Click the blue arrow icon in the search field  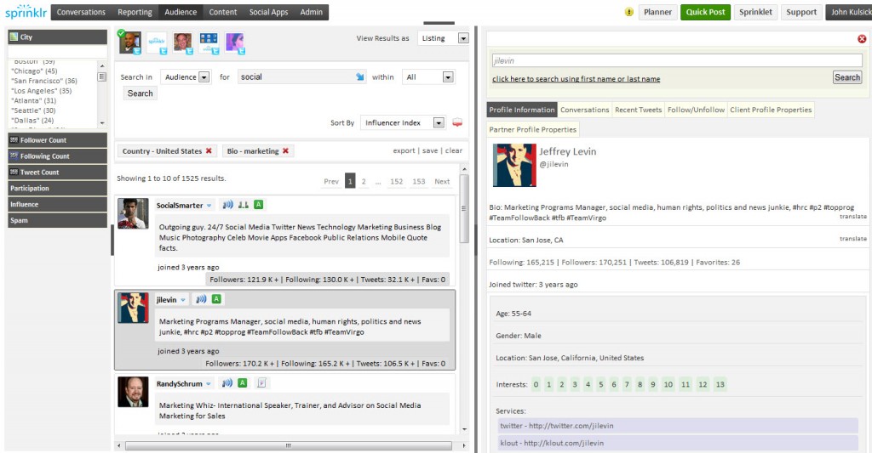click(x=359, y=77)
